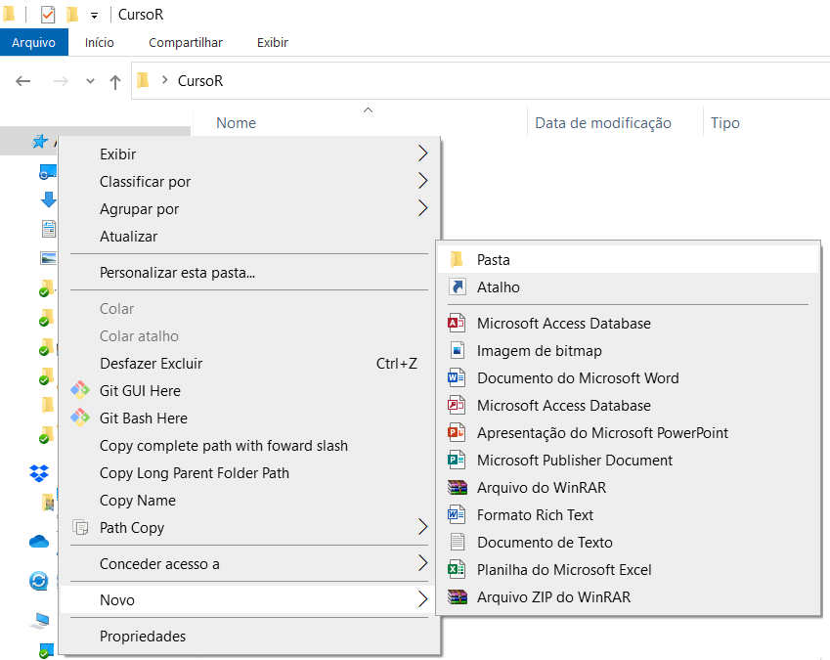Image resolution: width=830 pixels, height=660 pixels.
Task: Open the Compartilhar ribbon tab
Action: 186,43
